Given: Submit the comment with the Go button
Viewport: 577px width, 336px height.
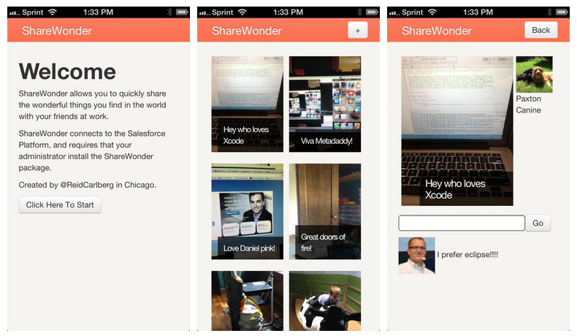Looking at the screenshot, I should pyautogui.click(x=538, y=223).
